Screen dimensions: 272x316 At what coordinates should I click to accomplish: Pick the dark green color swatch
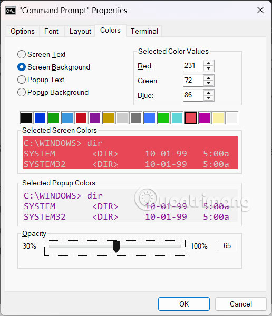point(54,118)
